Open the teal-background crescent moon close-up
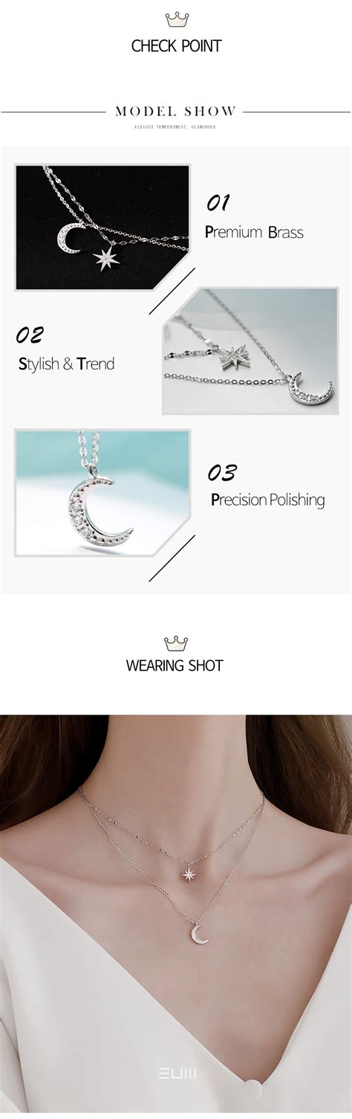Viewport: 352px width, 1119px height. (x=102, y=492)
